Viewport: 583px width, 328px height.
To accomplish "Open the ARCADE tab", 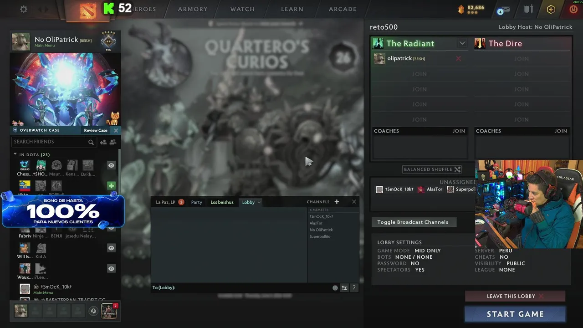I will pyautogui.click(x=343, y=9).
